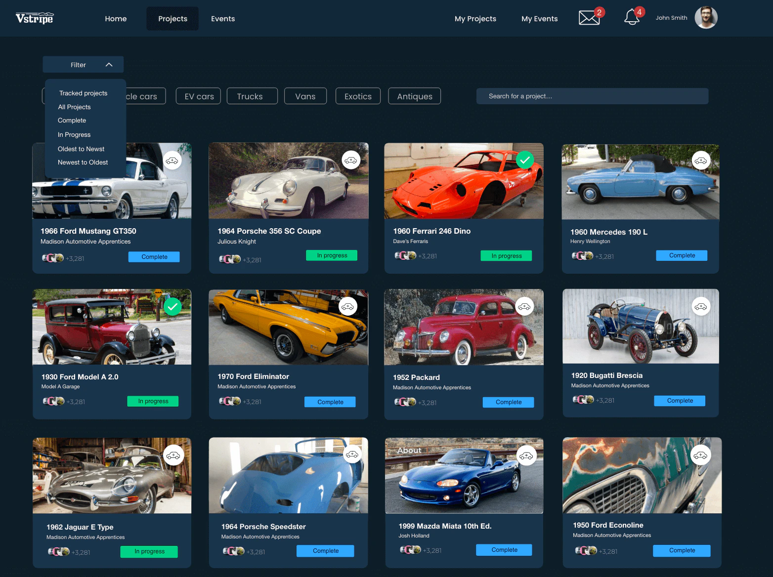Image resolution: width=773 pixels, height=577 pixels.
Task: Click the car icon on 1962 Jaguar E Type
Action: tap(173, 454)
